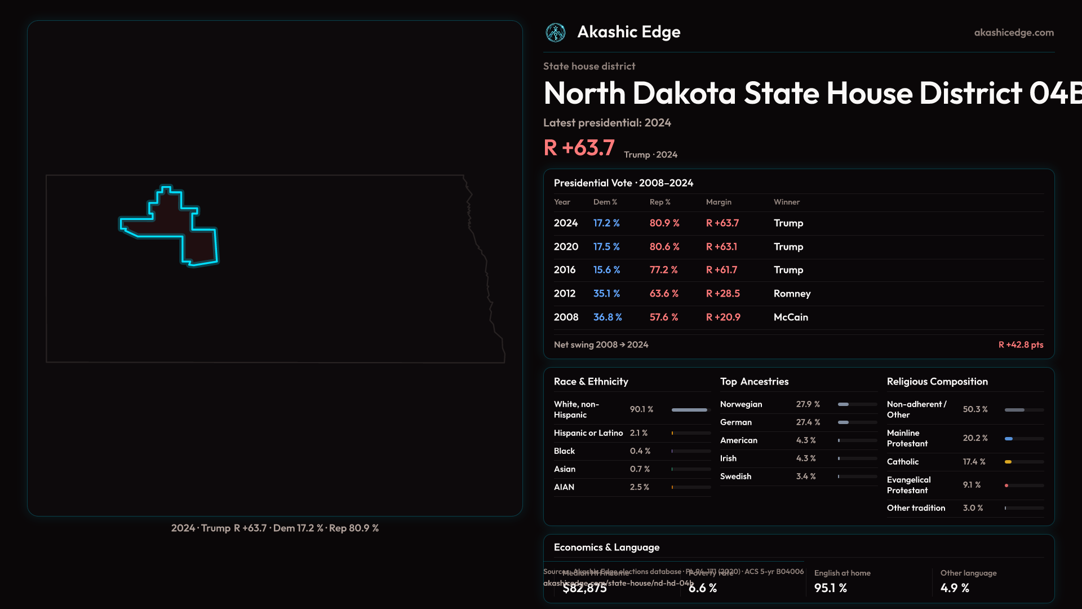1082x609 pixels.
Task: Click the Top Ancestries heading
Action: 754,382
